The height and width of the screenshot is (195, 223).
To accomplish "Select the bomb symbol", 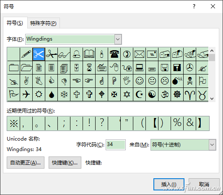I will (177, 81).
